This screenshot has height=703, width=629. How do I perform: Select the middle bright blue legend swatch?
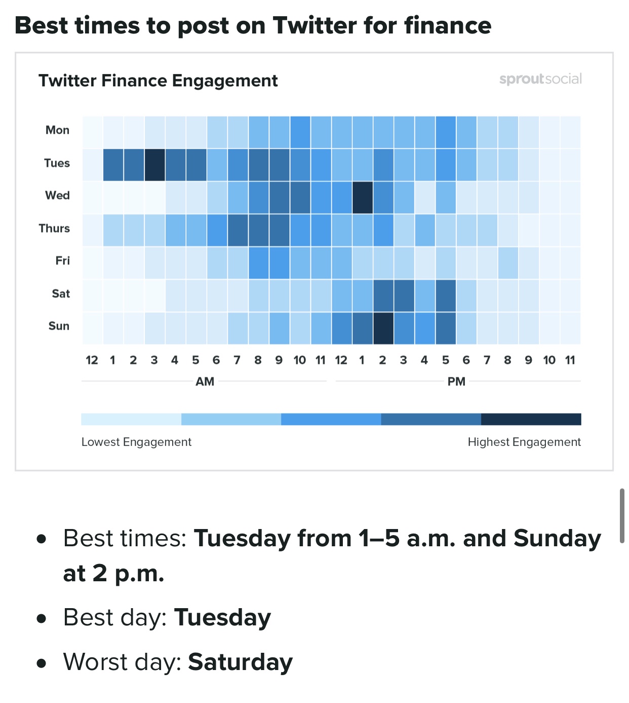coord(331,419)
